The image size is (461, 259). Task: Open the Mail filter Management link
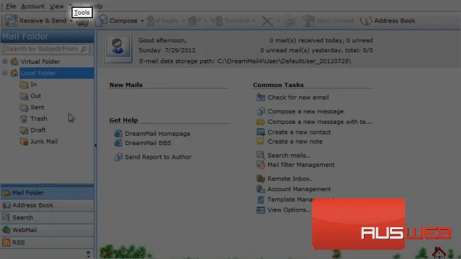click(x=301, y=165)
